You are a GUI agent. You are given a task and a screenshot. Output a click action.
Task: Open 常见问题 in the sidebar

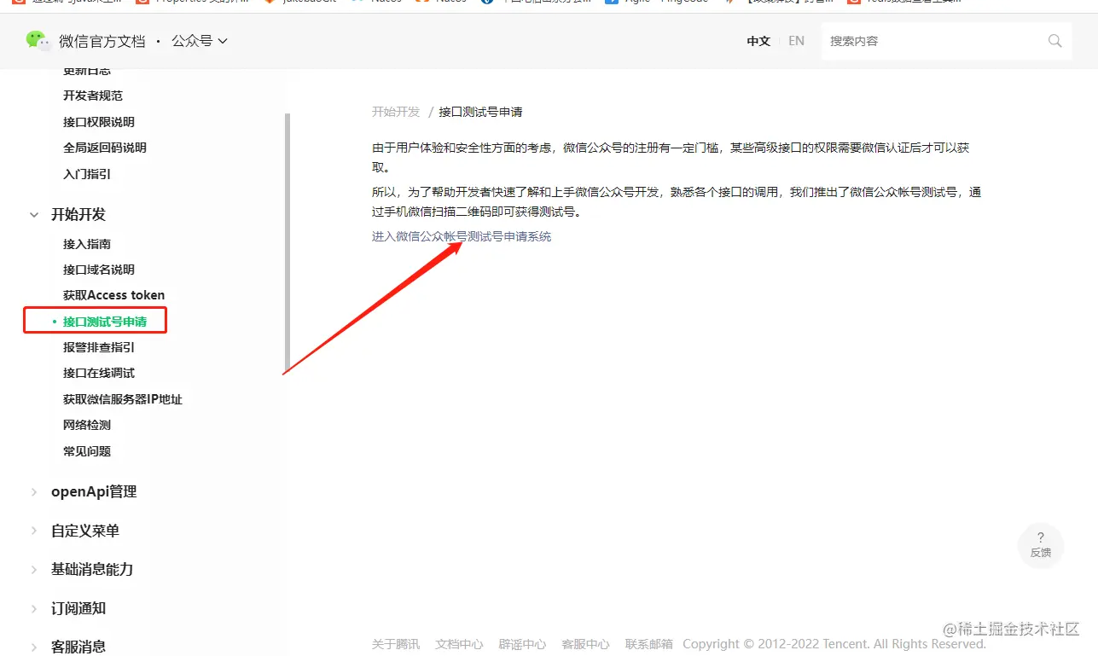point(87,451)
